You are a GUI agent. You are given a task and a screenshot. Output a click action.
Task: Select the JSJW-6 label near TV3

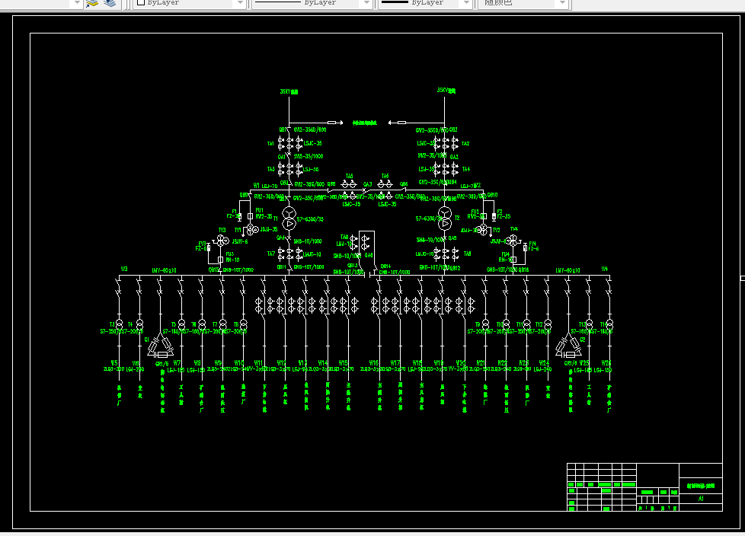coord(240,241)
